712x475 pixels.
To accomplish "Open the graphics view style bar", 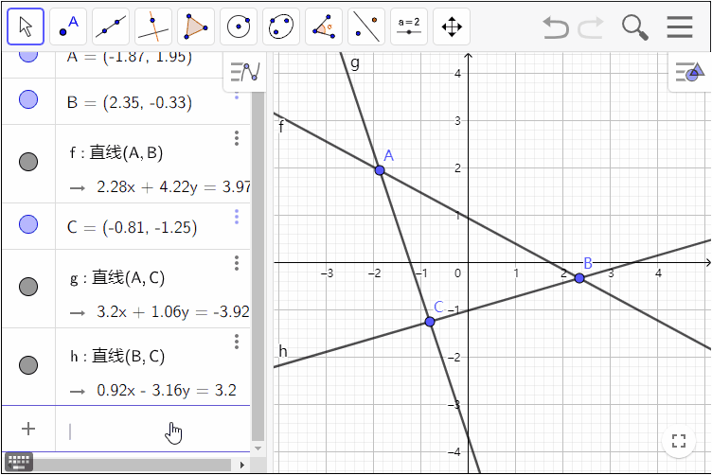I will pyautogui.click(x=688, y=71).
